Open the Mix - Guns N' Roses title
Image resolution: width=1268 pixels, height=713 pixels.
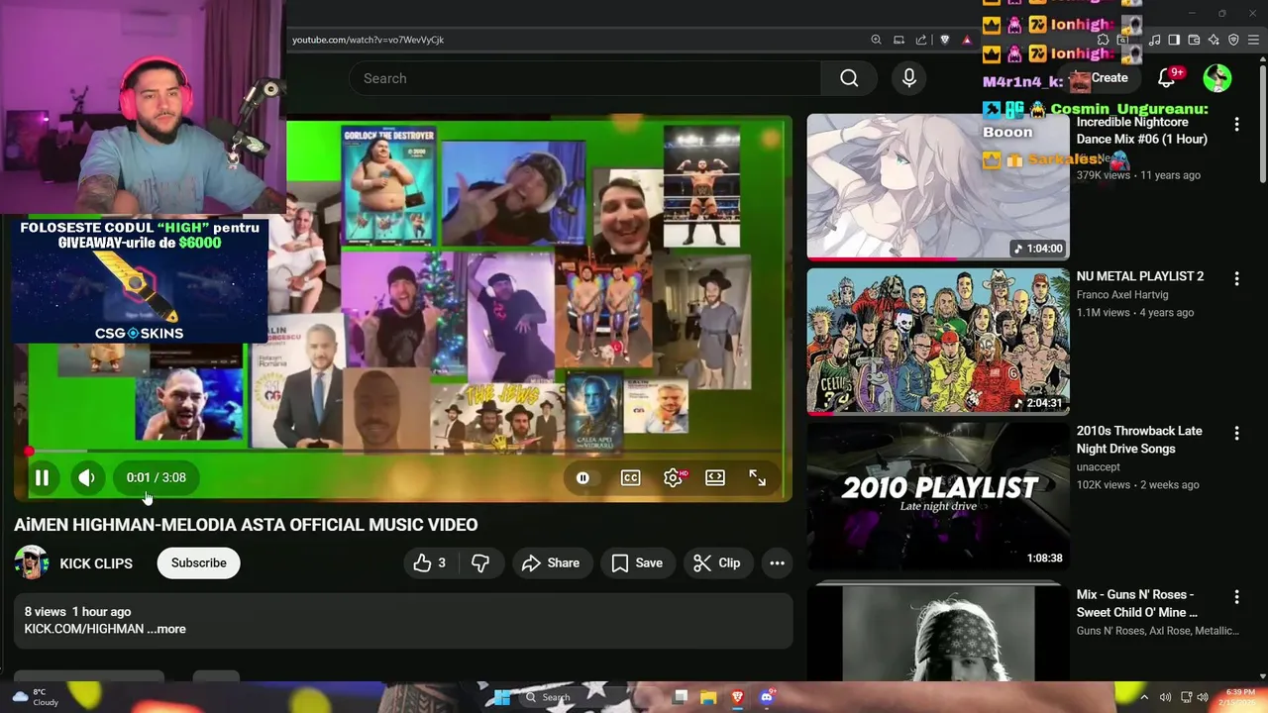pos(1137,603)
